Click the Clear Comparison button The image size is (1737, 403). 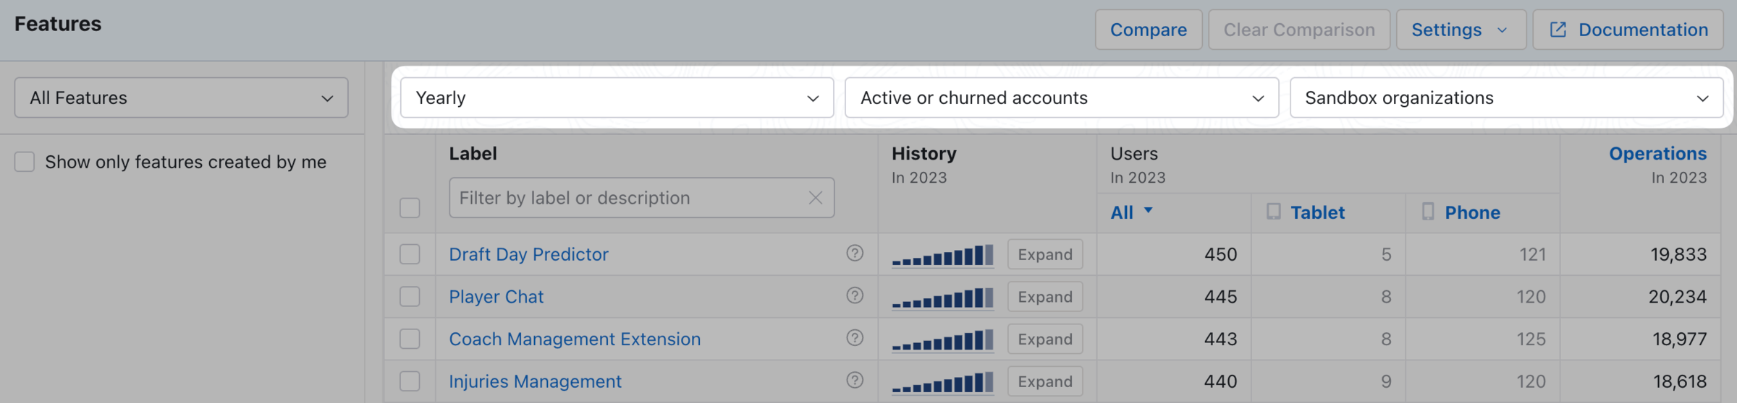(x=1299, y=30)
